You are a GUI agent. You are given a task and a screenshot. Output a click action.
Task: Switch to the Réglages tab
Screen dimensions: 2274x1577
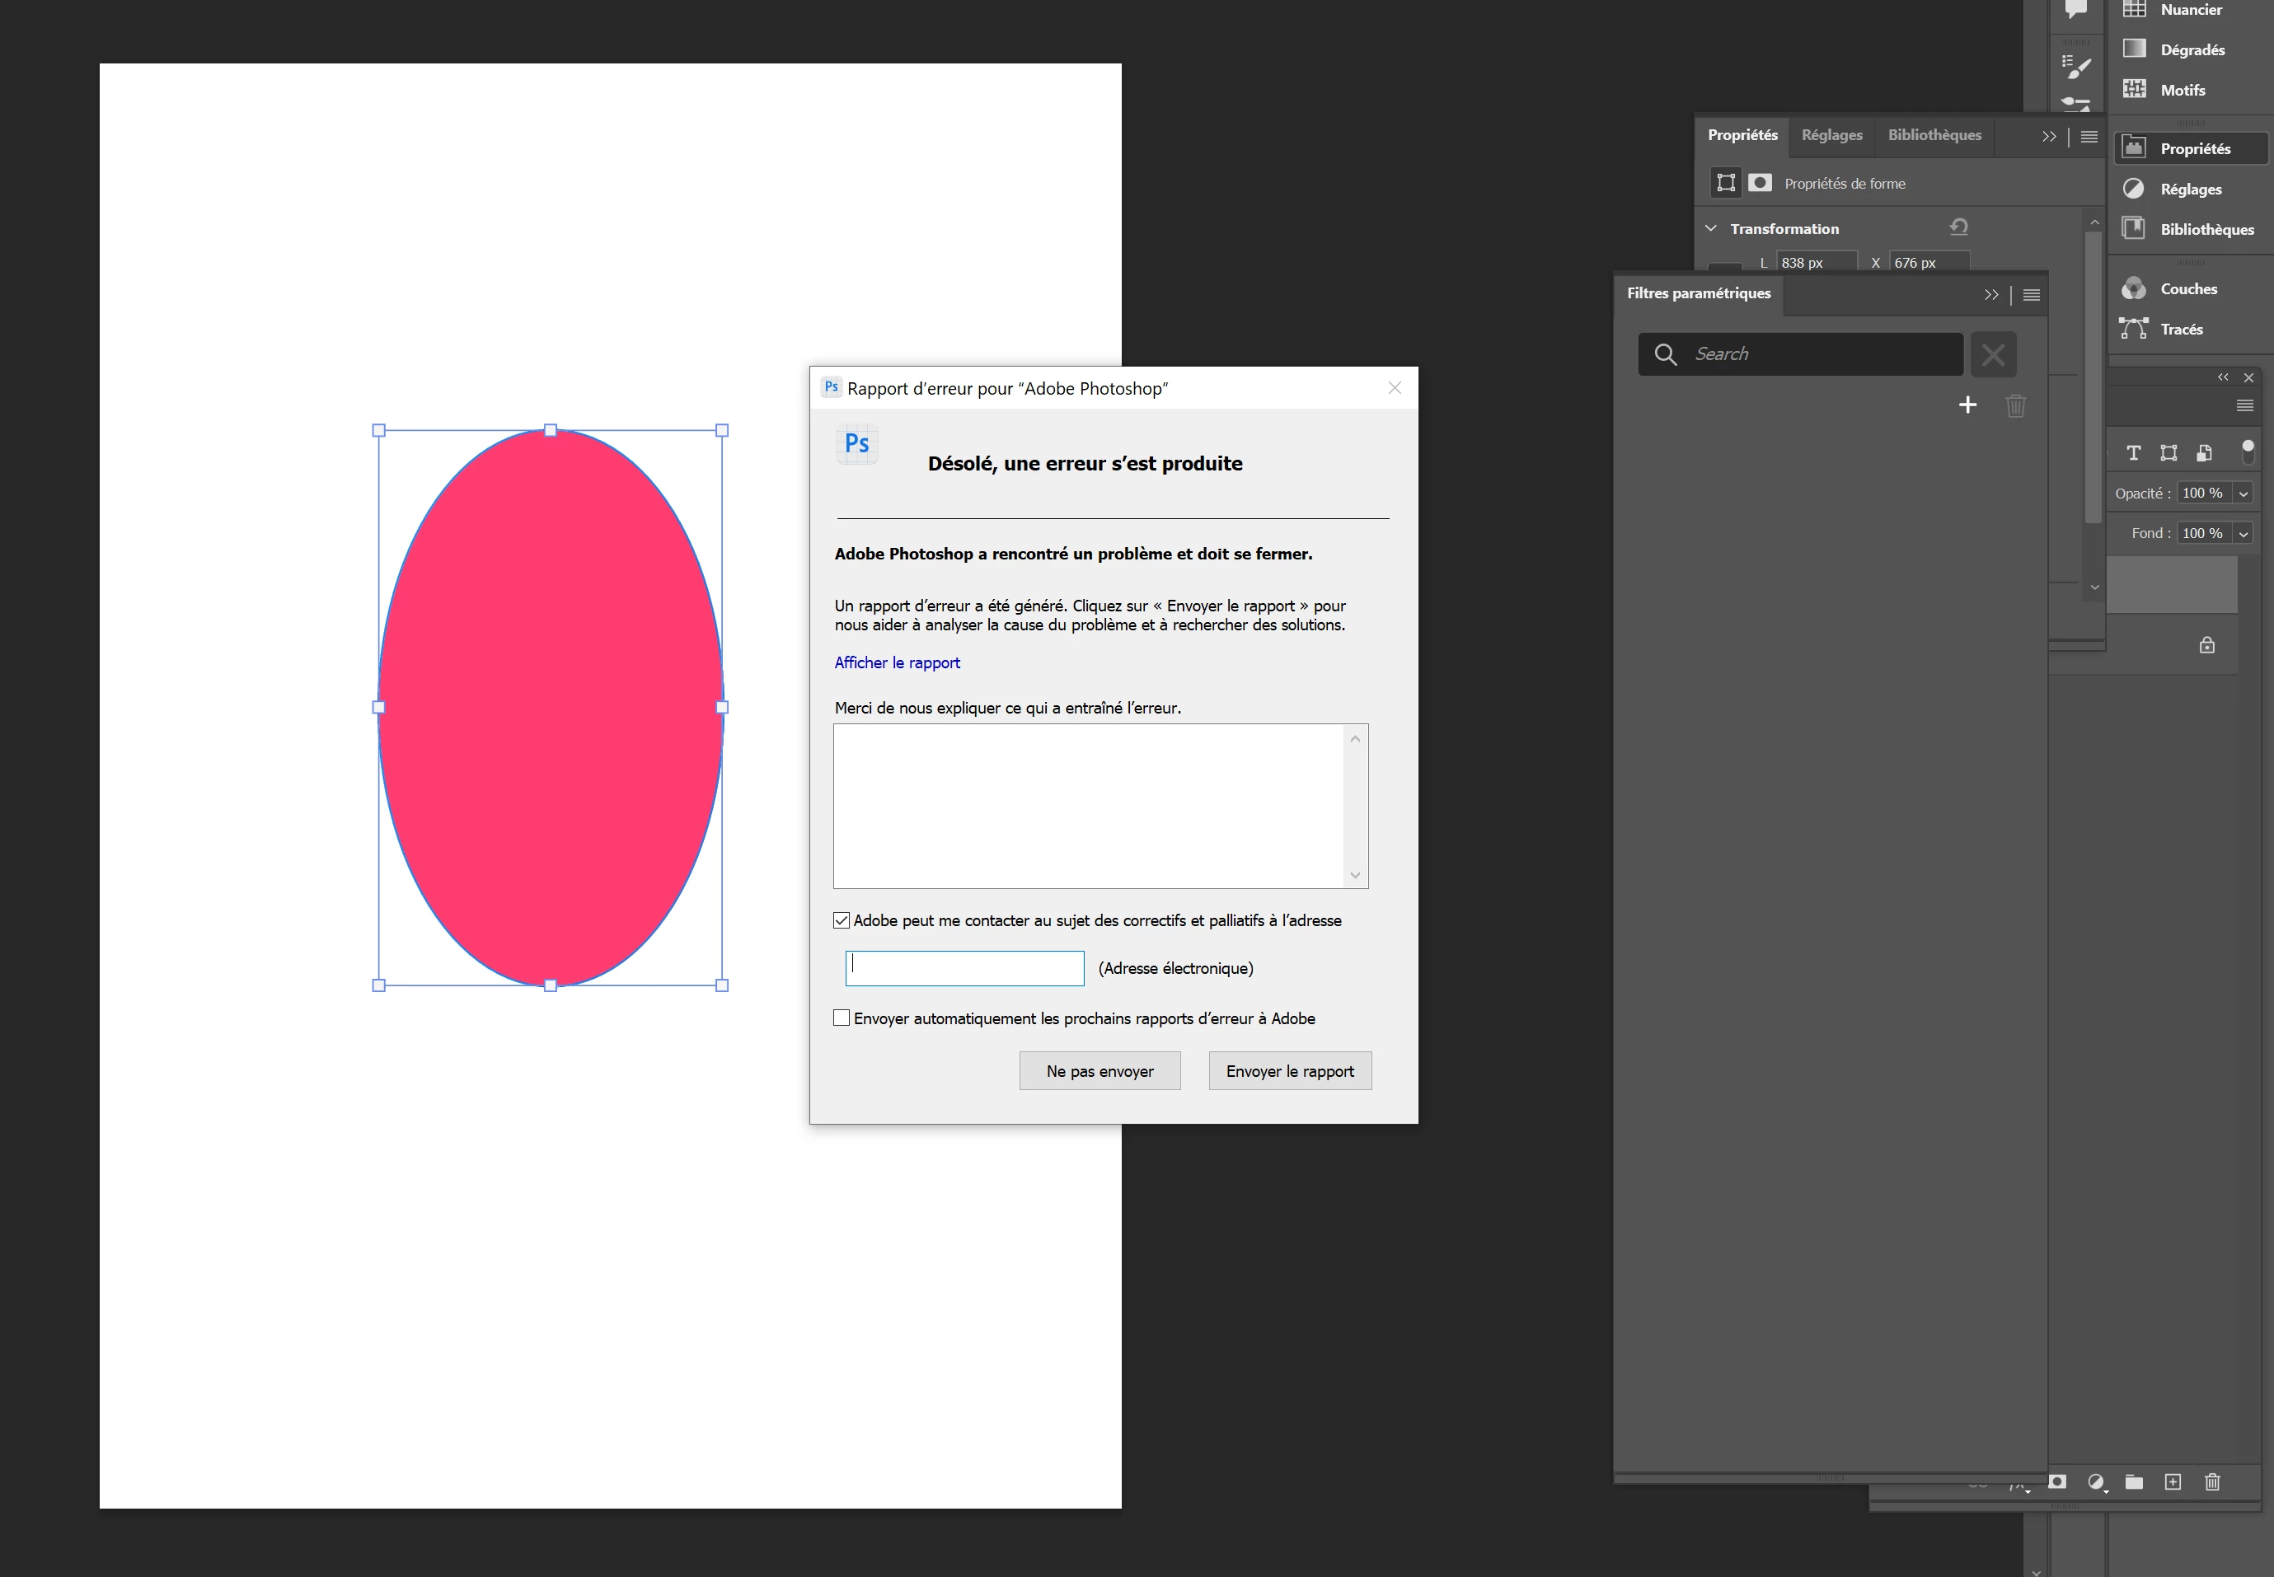(1831, 135)
